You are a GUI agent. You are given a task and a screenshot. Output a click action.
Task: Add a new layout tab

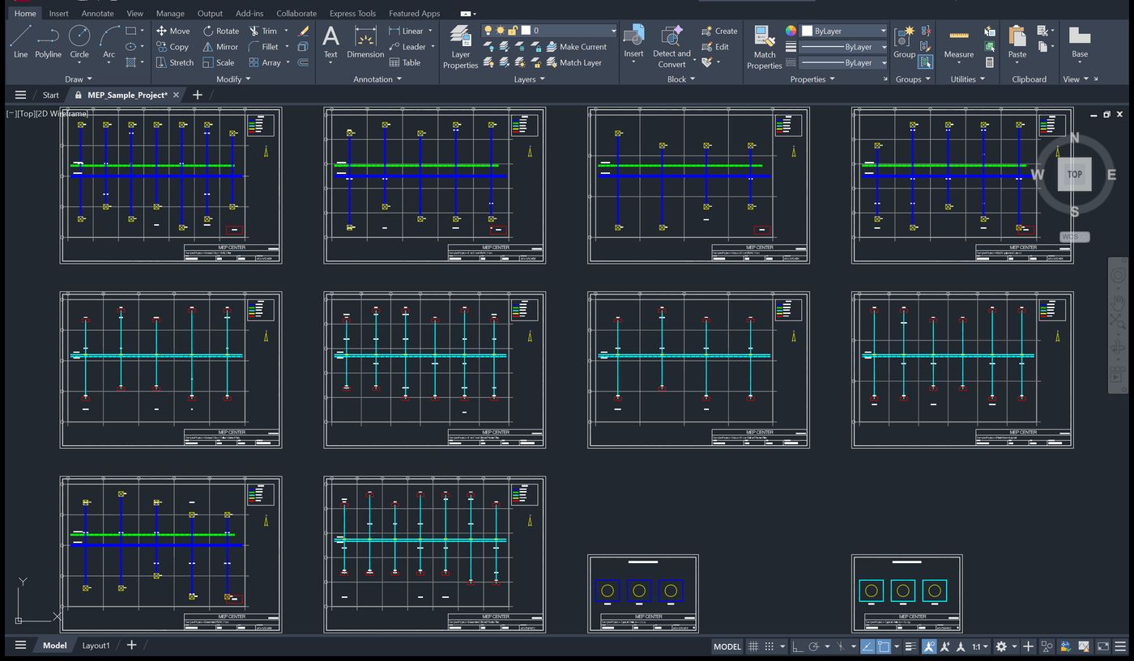pos(131,645)
